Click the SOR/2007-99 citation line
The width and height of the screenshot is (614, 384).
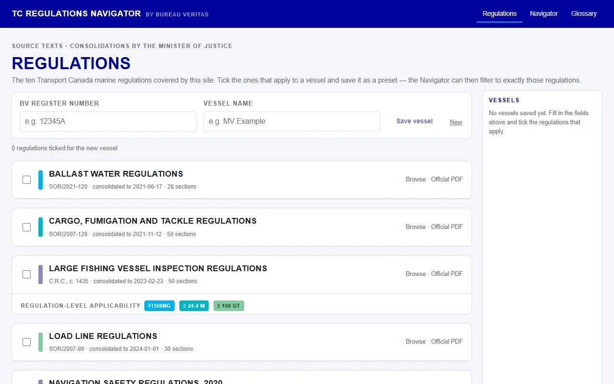121,349
